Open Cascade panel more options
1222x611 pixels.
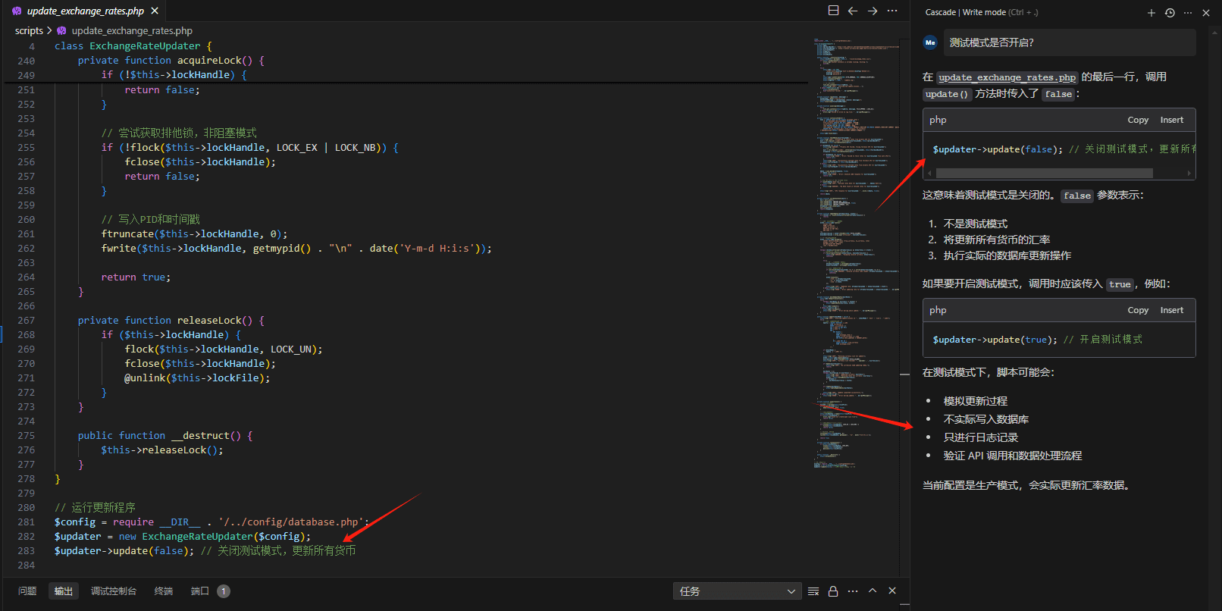[x=1188, y=13]
